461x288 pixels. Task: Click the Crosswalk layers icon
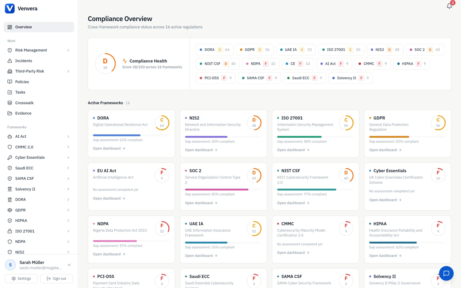pyautogui.click(x=10, y=103)
